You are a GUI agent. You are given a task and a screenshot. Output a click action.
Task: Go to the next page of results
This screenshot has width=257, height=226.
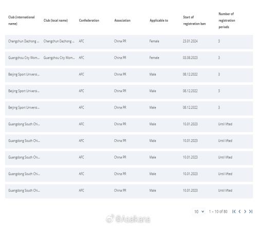pos(245,212)
